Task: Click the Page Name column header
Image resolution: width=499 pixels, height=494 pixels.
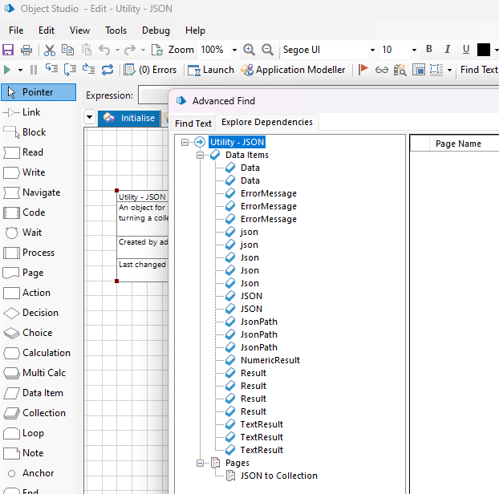Action: click(458, 144)
